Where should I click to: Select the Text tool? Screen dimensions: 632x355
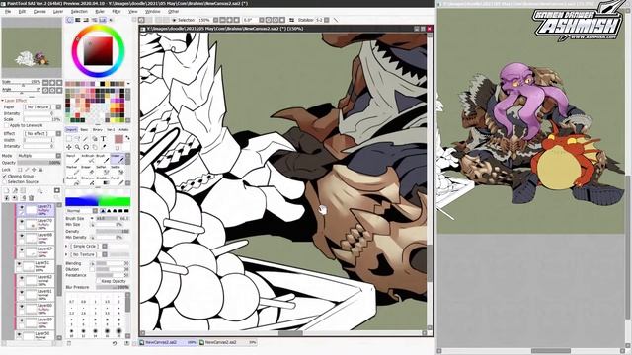[x=103, y=138]
